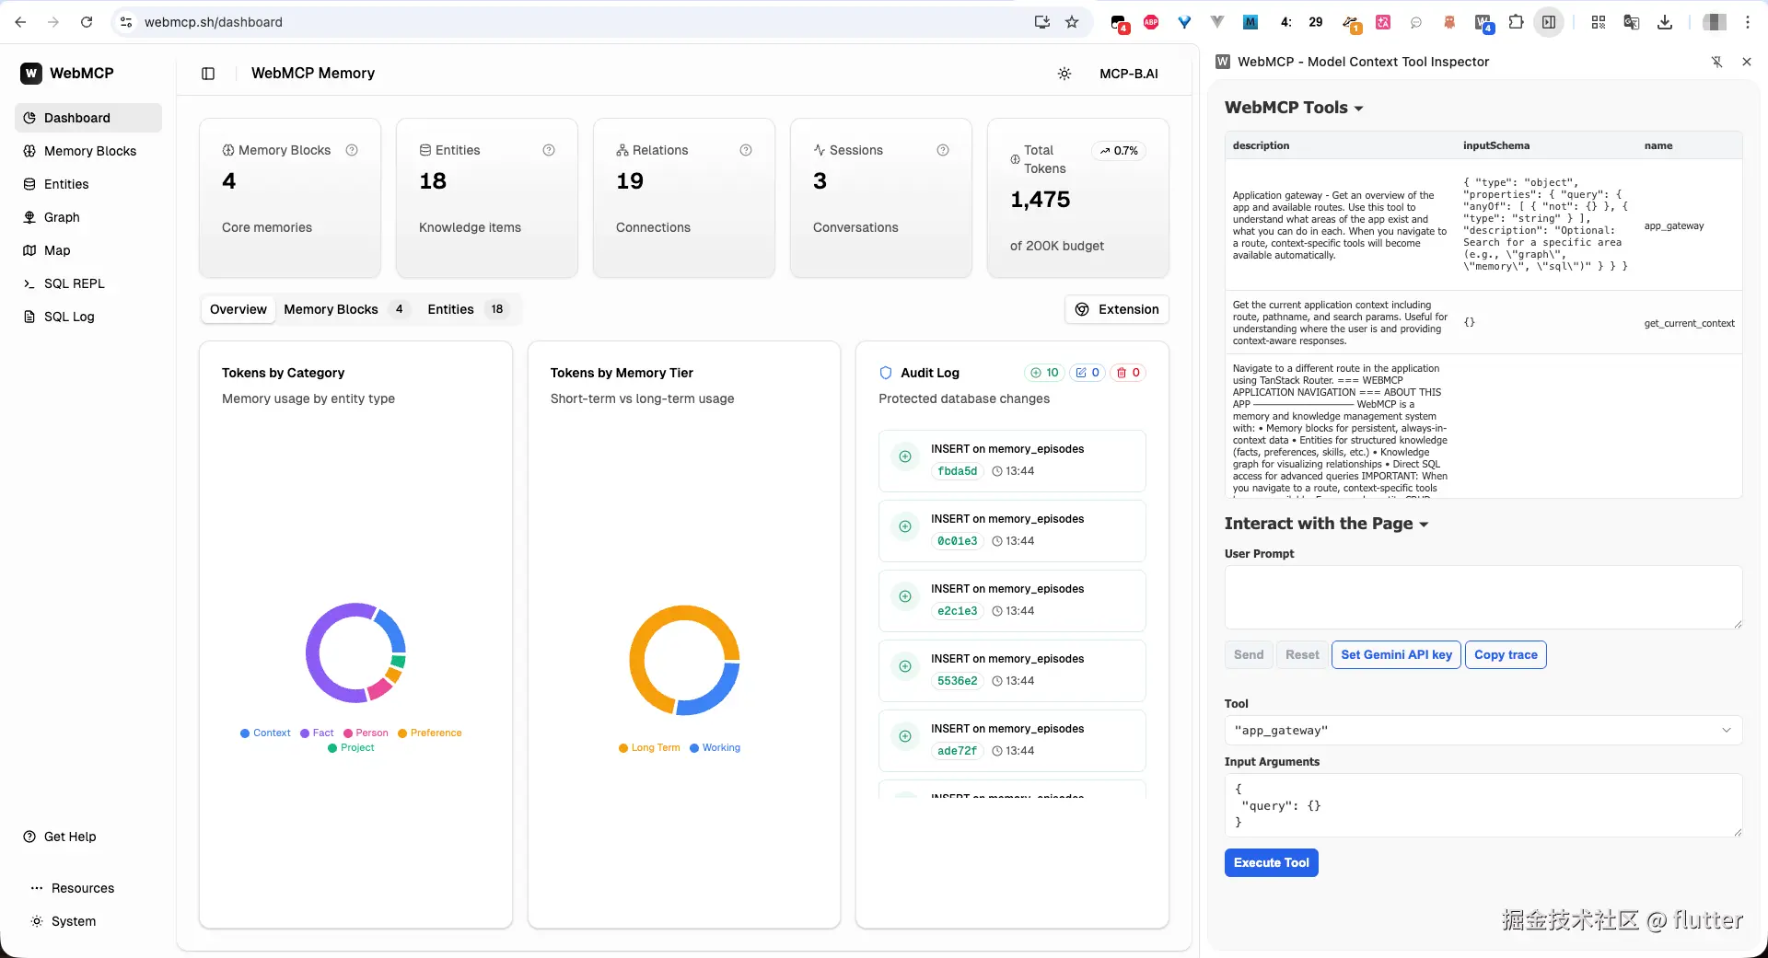
Task: Open the Graph view in the sidebar
Action: [x=63, y=217]
